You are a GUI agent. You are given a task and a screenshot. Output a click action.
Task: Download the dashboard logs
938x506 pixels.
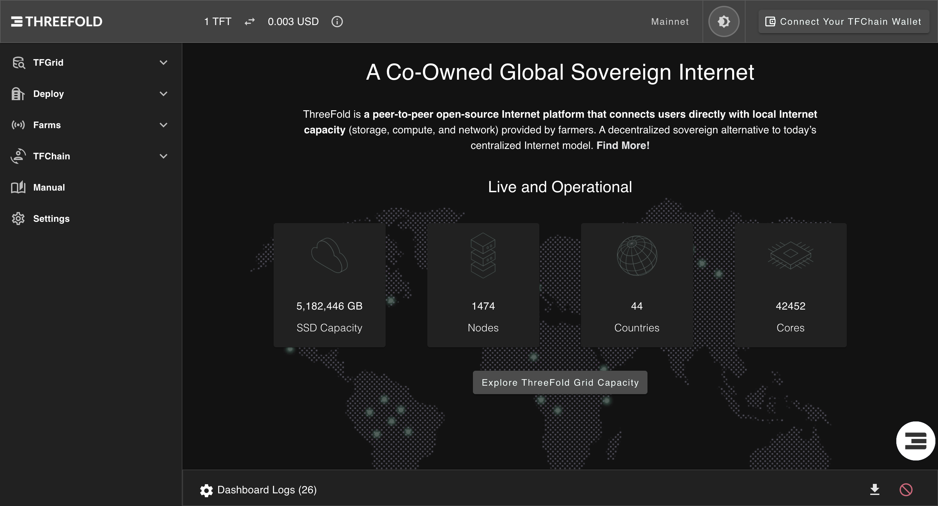click(874, 490)
